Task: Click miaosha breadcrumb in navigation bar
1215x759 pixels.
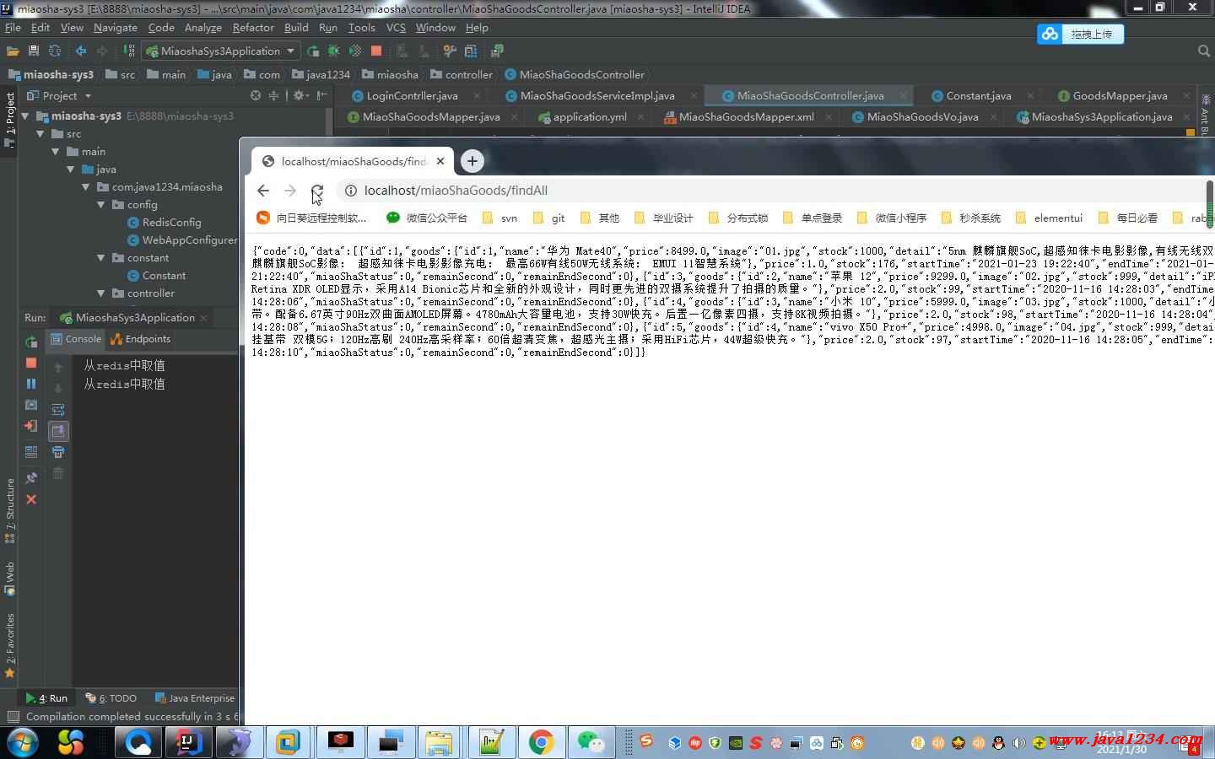Action: pos(390,74)
